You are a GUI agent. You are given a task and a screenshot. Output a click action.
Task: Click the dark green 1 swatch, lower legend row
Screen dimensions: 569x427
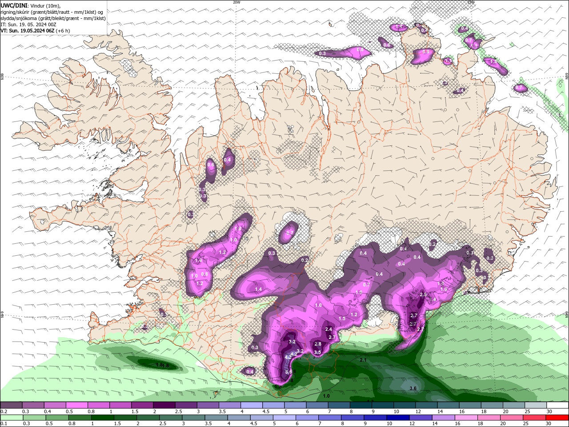point(103,418)
